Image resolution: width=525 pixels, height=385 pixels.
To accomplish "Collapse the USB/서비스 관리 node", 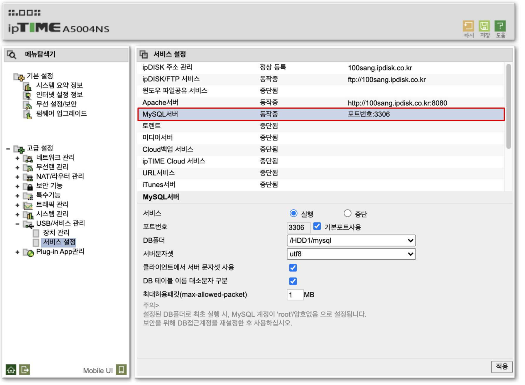I will pyautogui.click(x=17, y=224).
